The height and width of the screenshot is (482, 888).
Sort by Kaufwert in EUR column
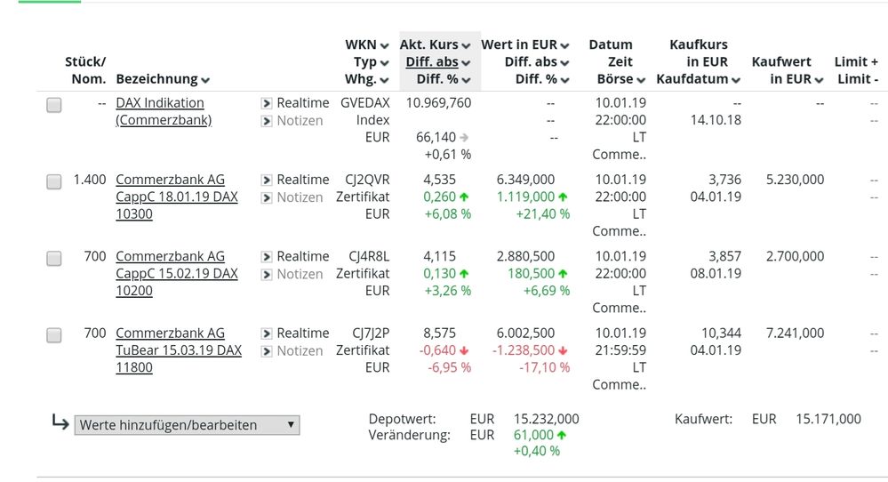point(781,79)
